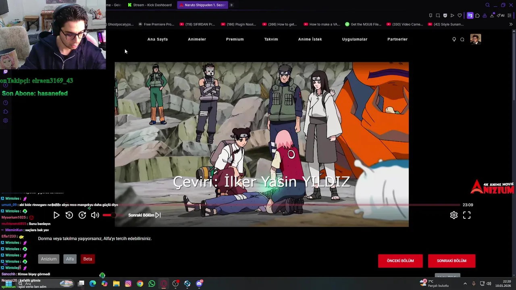Open the browser account icon
The width and height of the screenshot is (516, 290).
point(485,15)
